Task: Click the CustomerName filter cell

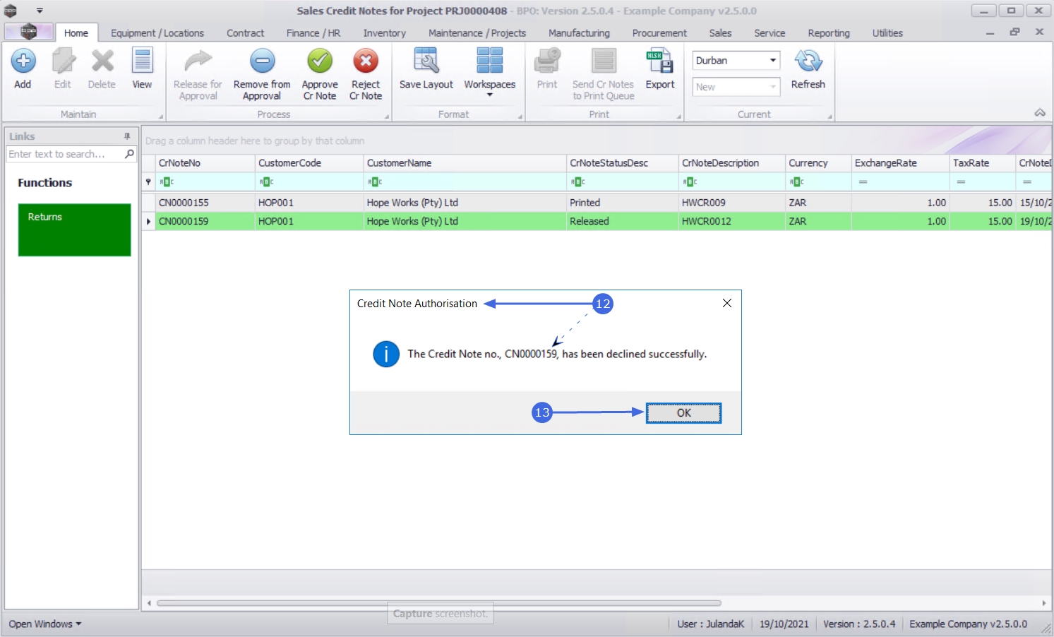Action: tap(465, 182)
